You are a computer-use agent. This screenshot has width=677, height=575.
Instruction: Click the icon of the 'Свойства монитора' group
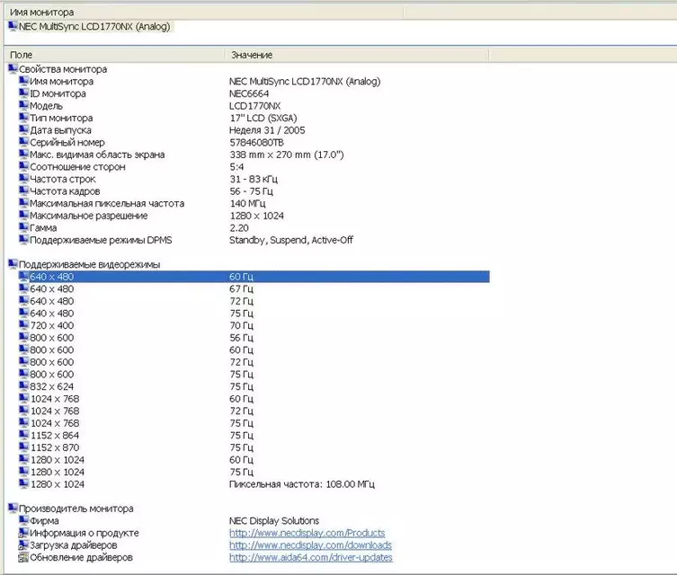(13, 68)
